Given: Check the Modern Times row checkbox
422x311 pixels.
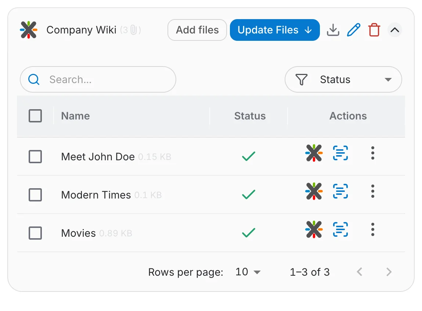Looking at the screenshot, I should coord(35,195).
